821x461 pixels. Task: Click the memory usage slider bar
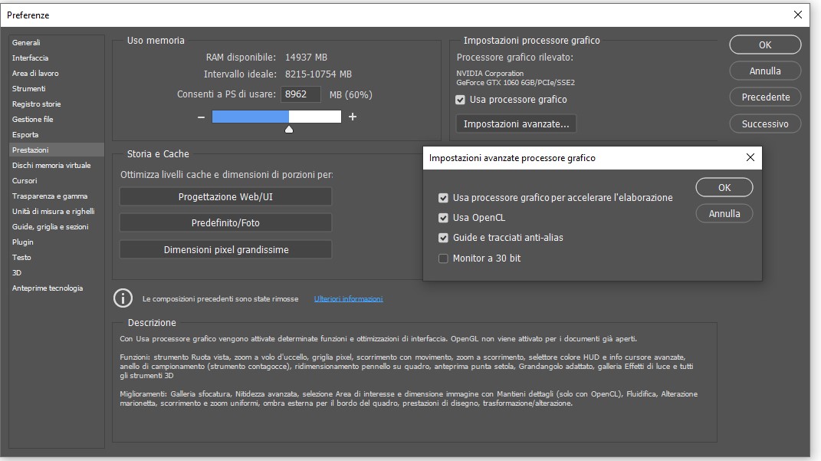click(277, 117)
